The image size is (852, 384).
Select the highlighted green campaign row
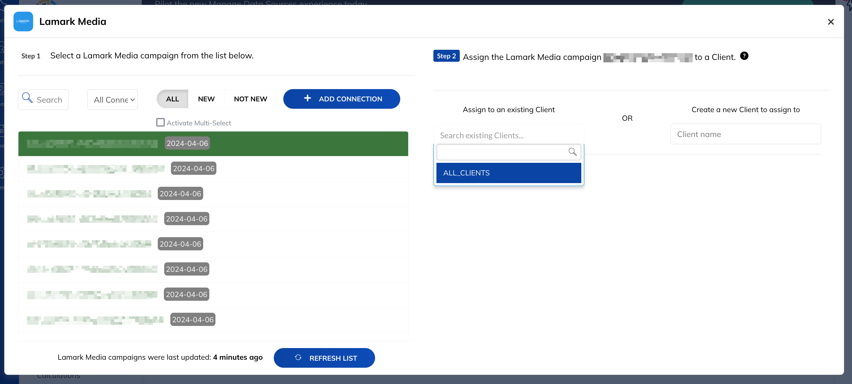[213, 144]
